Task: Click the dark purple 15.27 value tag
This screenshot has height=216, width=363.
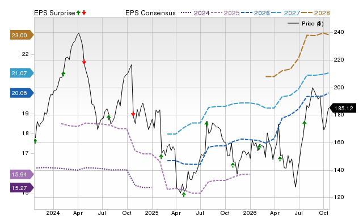Action: pyautogui.click(x=22, y=188)
